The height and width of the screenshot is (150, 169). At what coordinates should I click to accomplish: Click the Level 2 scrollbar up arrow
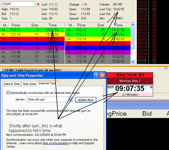[133, 25]
